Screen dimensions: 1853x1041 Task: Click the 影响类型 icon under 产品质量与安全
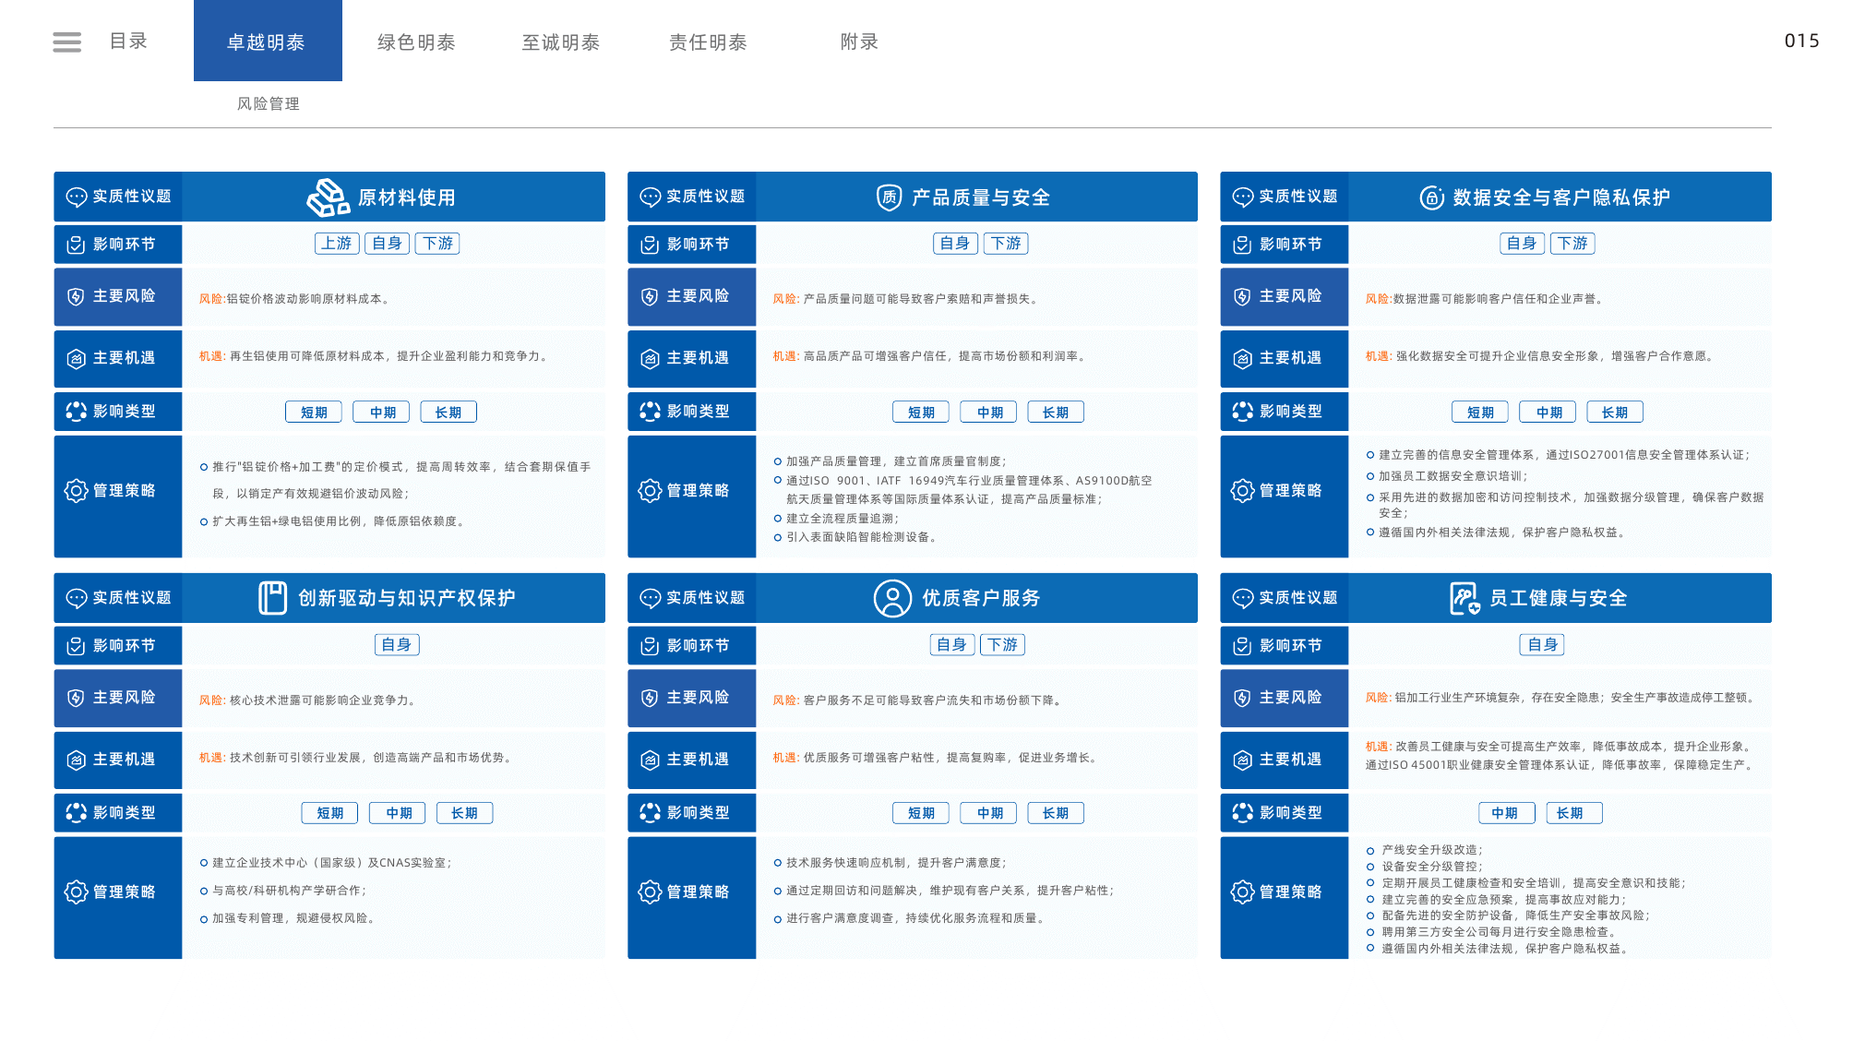point(650,412)
